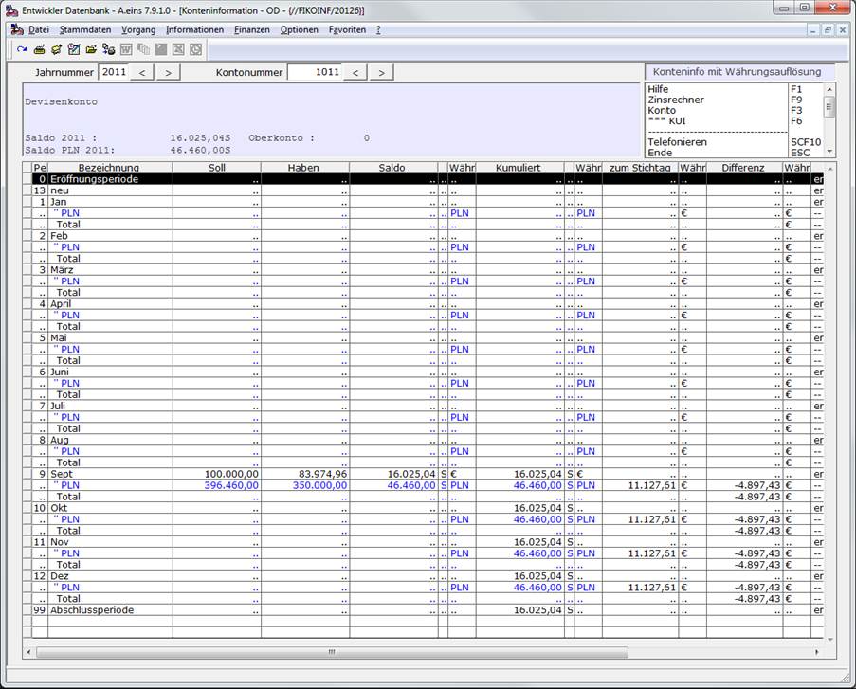Image resolution: width=856 pixels, height=689 pixels.
Task: Click the checklist notepad toolbar icon
Action: [74, 49]
